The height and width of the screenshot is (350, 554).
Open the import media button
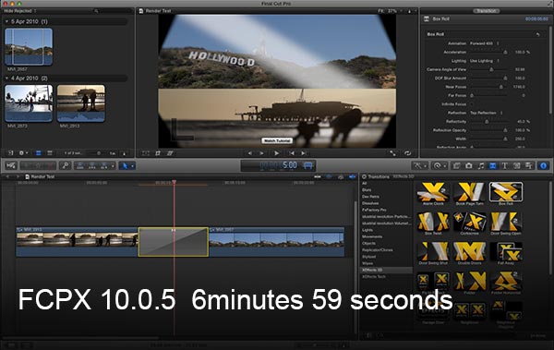11,165
